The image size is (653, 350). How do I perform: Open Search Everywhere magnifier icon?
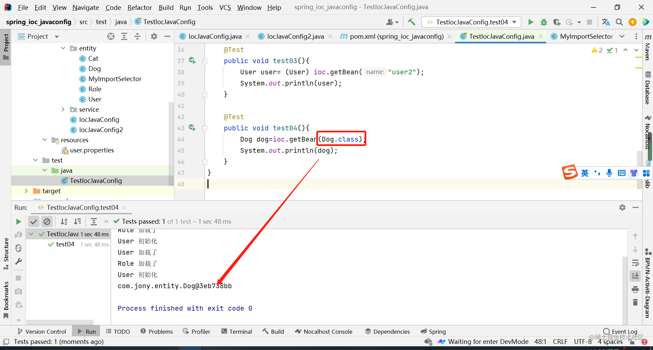619,22
